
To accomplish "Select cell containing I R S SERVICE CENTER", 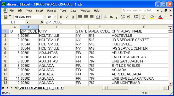I will tap(140, 40).
